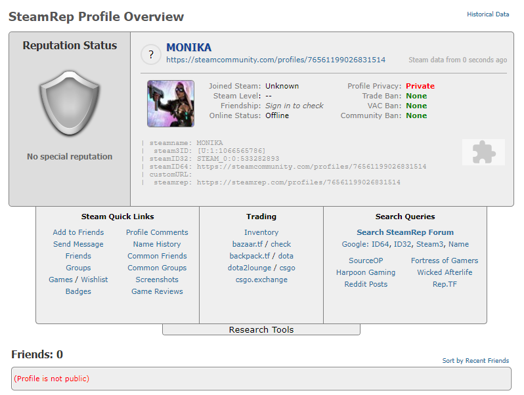Open the Wishlist link

pos(95,280)
